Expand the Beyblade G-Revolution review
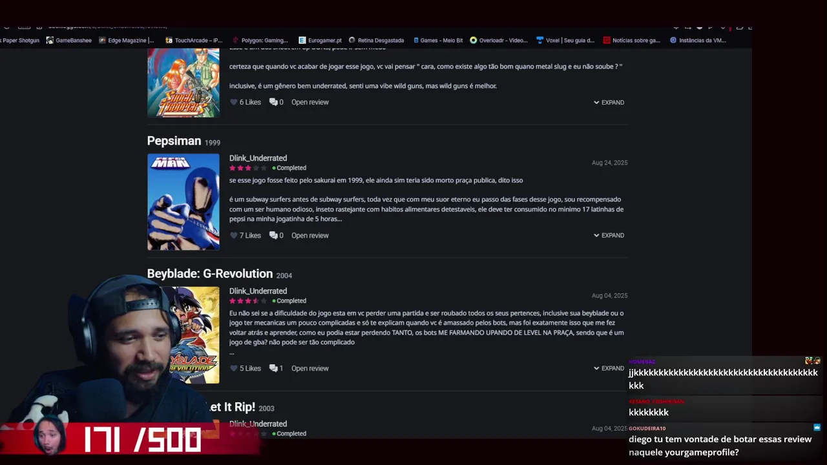Viewport: 827px width, 465px height. click(609, 368)
